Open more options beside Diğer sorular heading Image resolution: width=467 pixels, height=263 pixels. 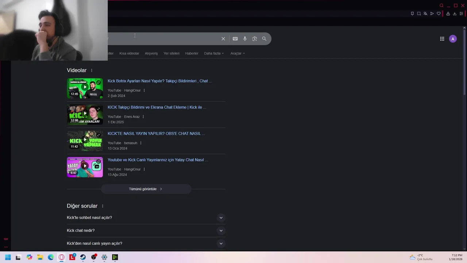[x=103, y=206]
